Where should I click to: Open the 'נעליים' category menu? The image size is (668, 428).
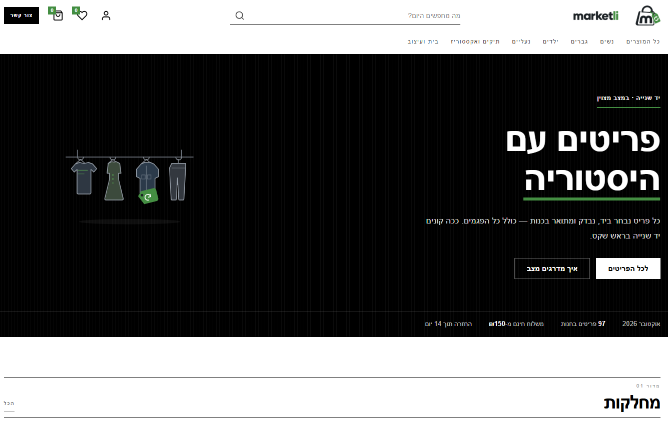click(x=521, y=41)
